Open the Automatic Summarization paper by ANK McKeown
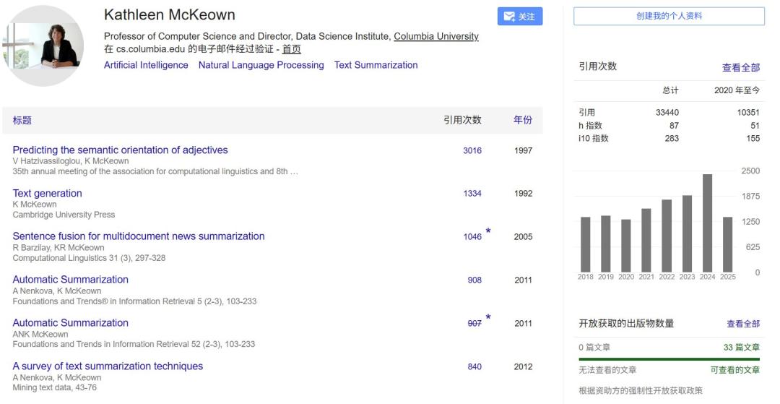Screen dimensions: 780x404 [71, 322]
